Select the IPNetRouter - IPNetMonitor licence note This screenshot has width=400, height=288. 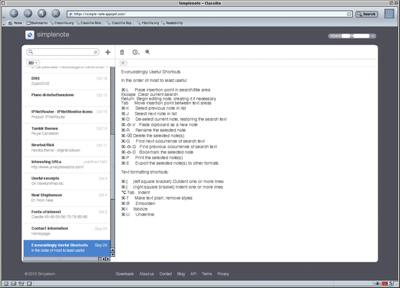click(x=67, y=115)
